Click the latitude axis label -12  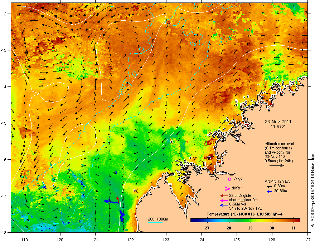pyautogui.click(x=4, y=14)
